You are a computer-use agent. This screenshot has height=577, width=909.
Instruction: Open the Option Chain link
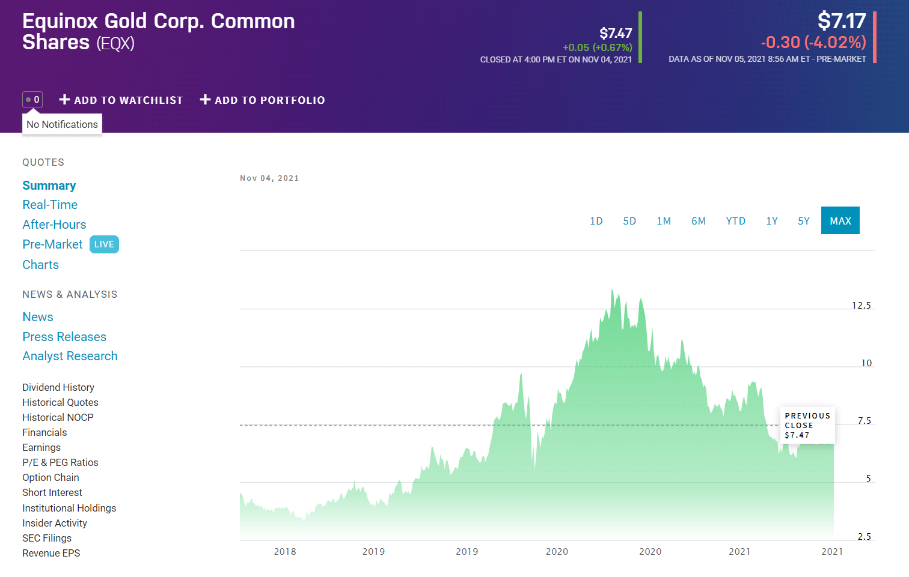tap(50, 477)
